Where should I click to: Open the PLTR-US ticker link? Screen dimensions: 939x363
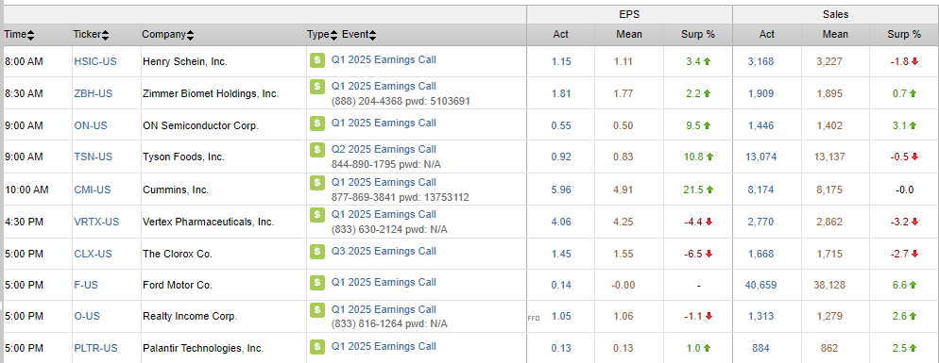point(95,348)
